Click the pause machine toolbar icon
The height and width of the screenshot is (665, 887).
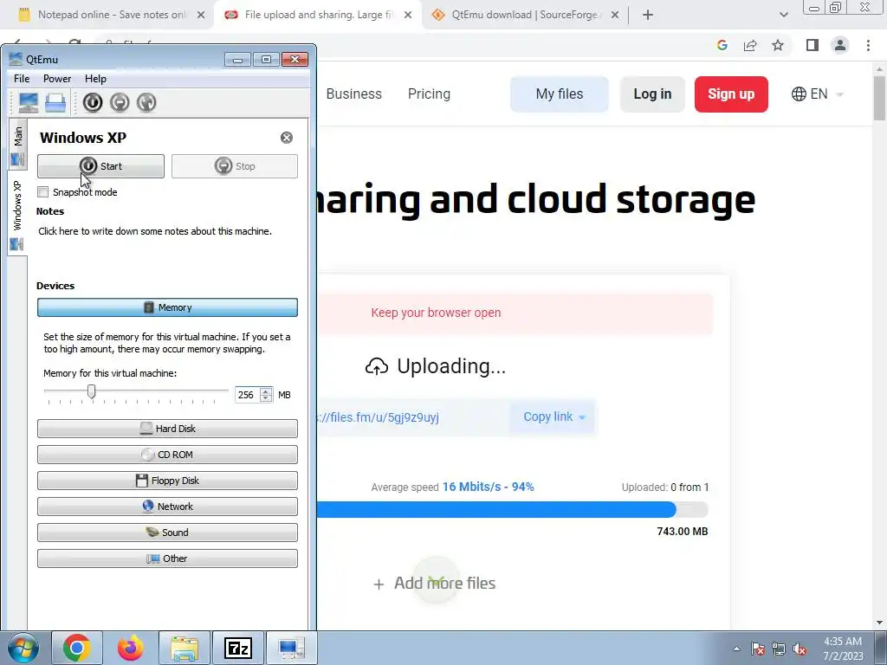pyautogui.click(x=120, y=102)
